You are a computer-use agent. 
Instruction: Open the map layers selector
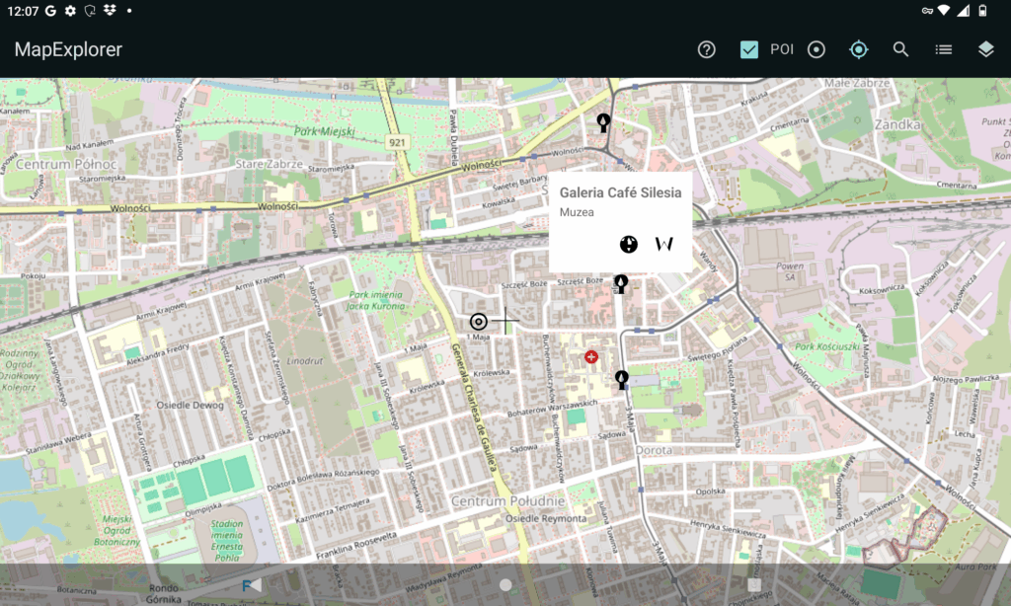(x=985, y=49)
